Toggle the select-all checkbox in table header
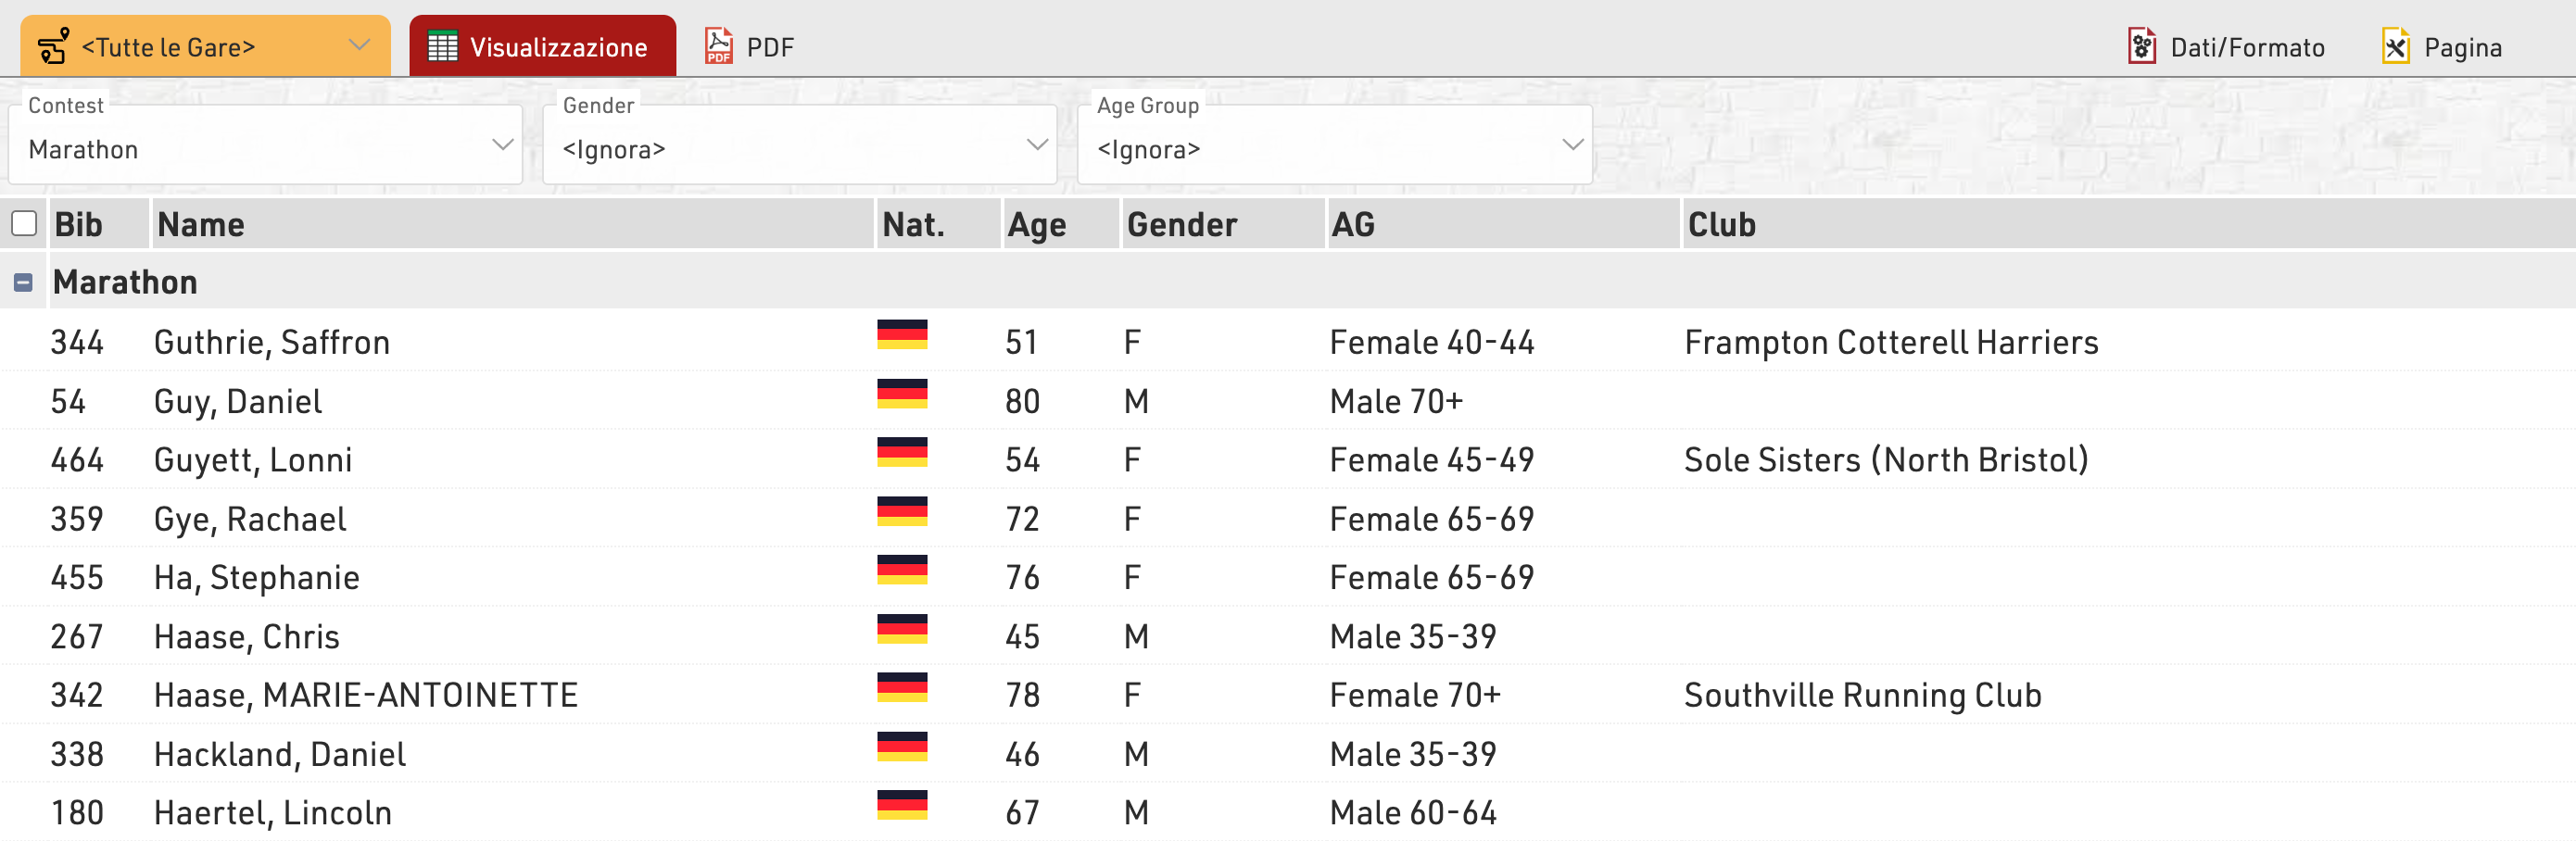 (24, 223)
